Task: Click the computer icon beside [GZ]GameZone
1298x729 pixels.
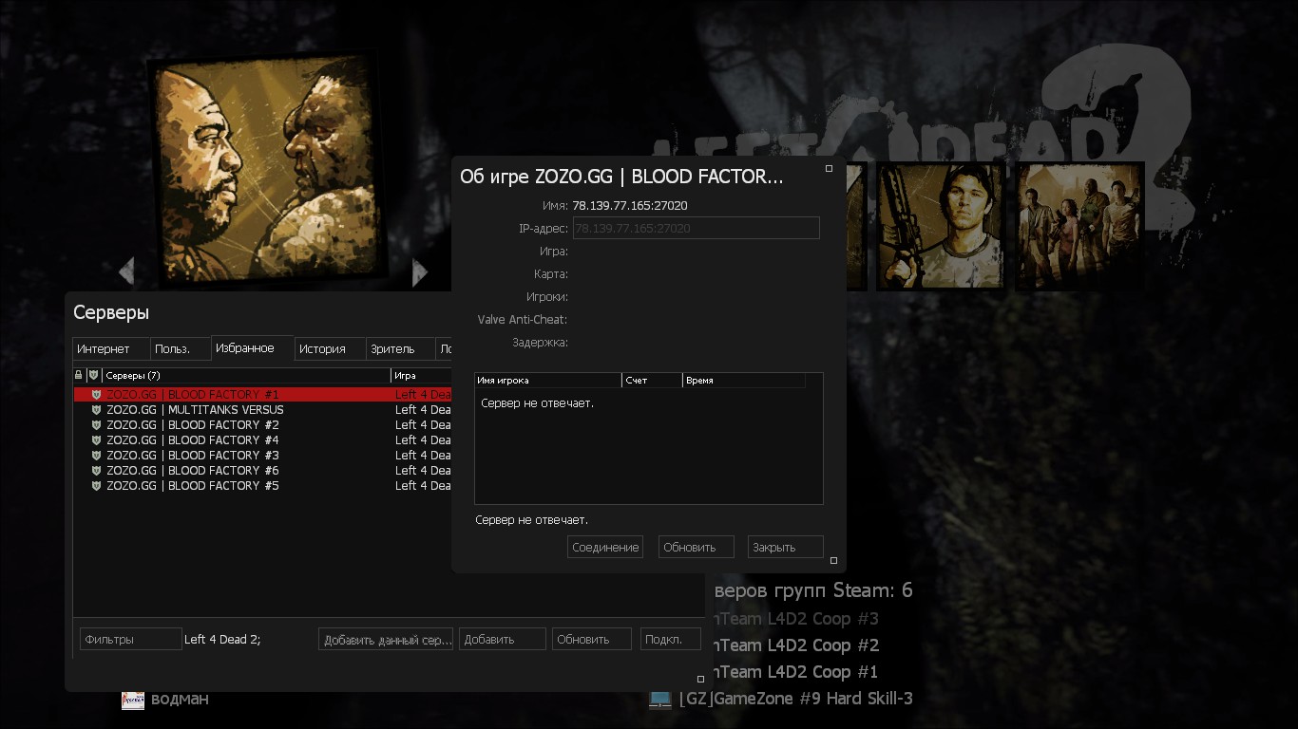Action: tap(659, 699)
